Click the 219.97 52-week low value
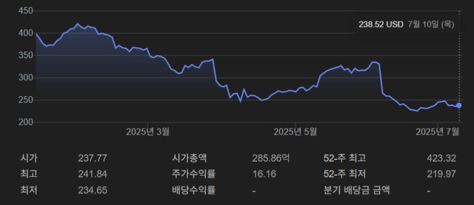The image size is (474, 205). coord(441,174)
